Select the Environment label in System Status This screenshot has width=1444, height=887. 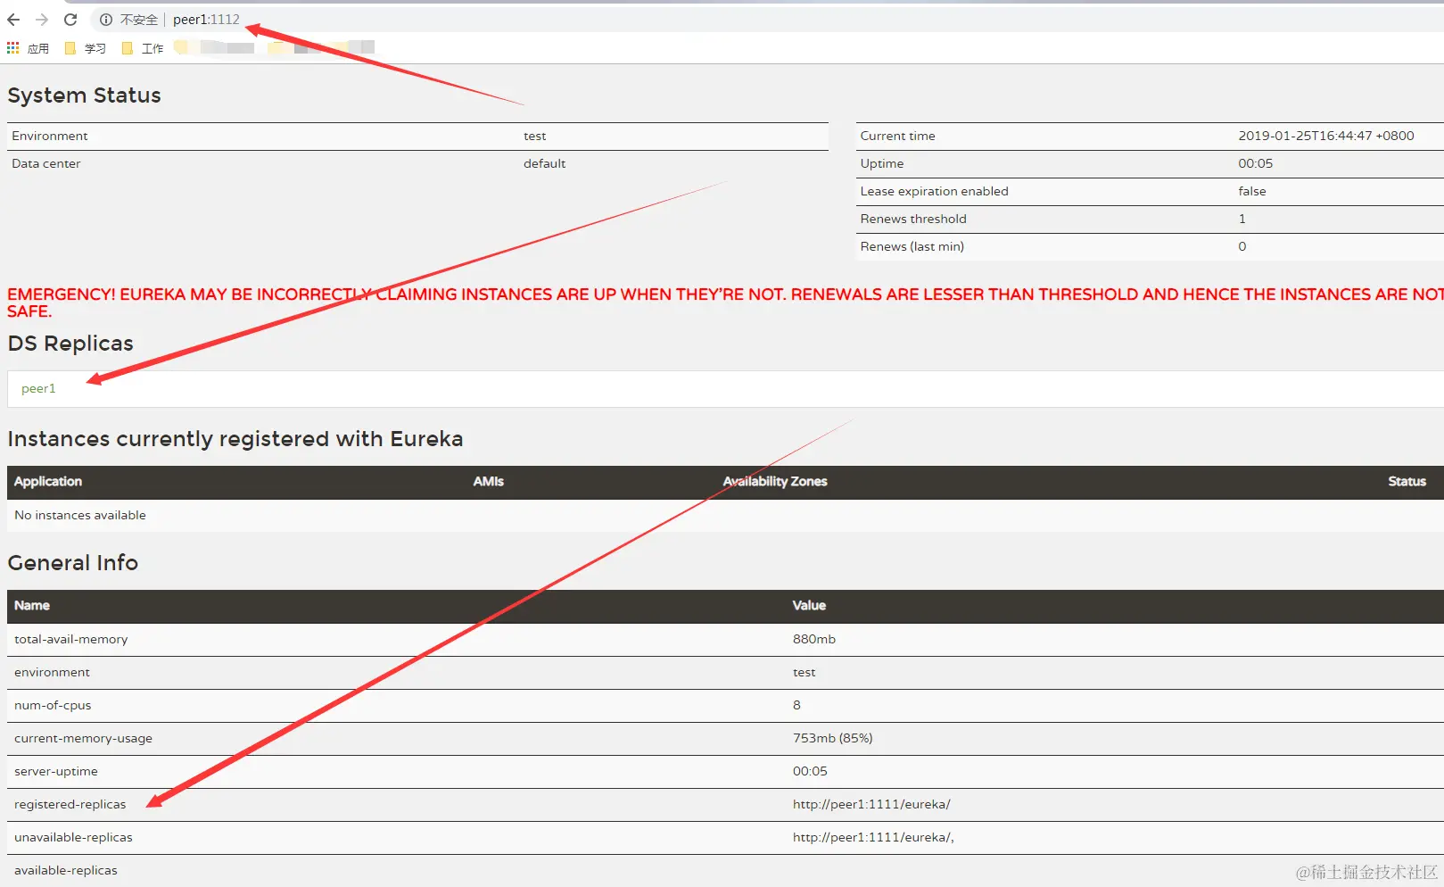pyautogui.click(x=50, y=136)
